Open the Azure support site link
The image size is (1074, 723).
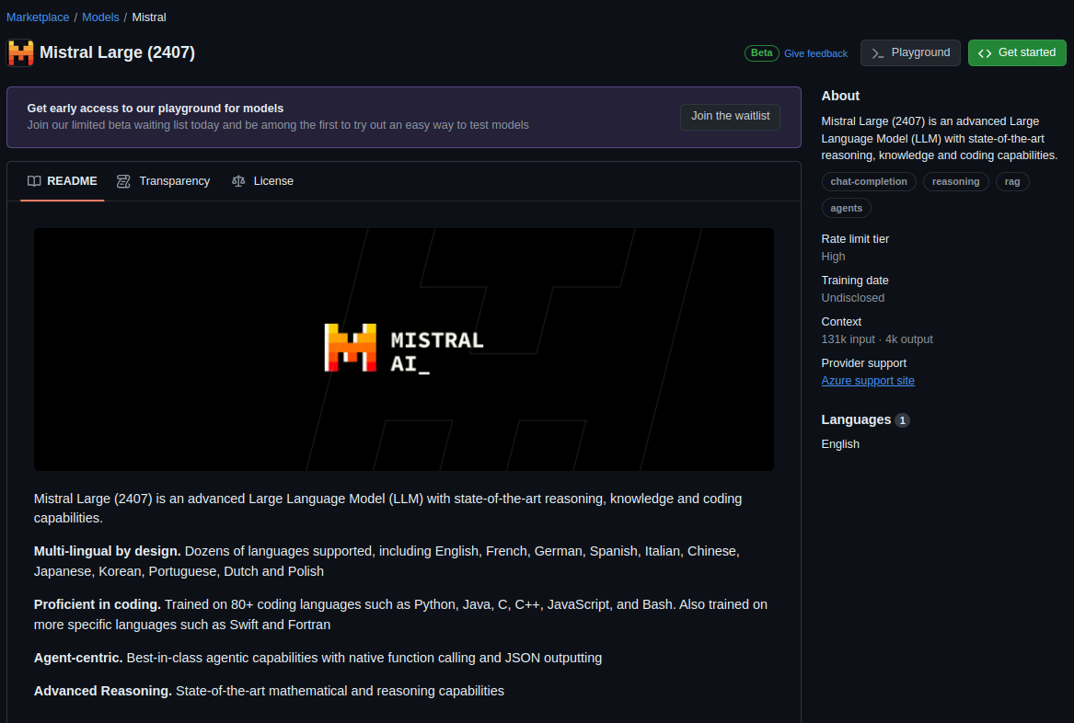[x=867, y=380]
